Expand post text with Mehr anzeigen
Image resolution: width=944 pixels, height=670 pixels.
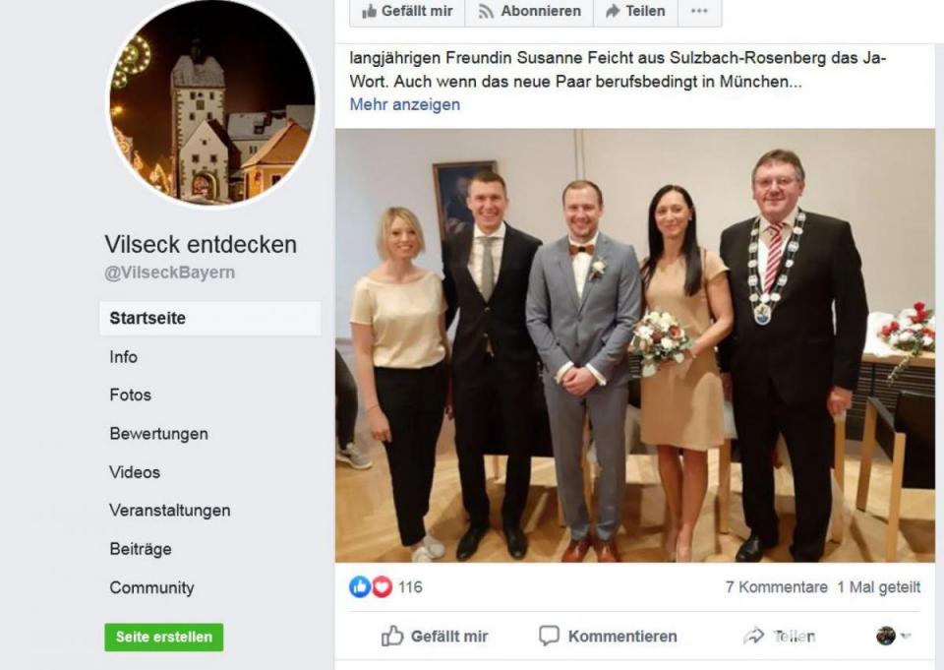point(404,104)
